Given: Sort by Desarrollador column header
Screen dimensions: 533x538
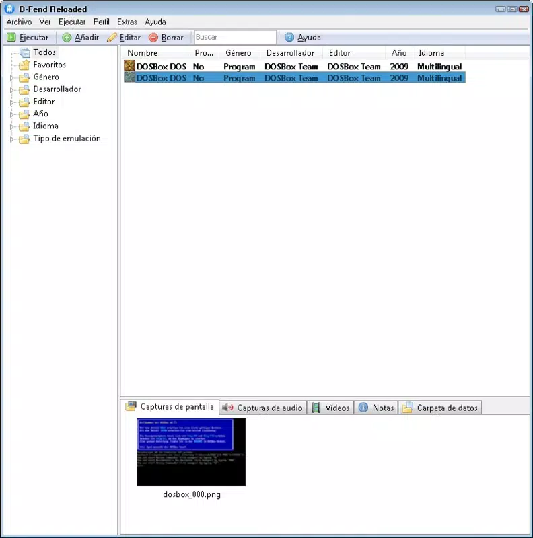Looking at the screenshot, I should pos(291,53).
